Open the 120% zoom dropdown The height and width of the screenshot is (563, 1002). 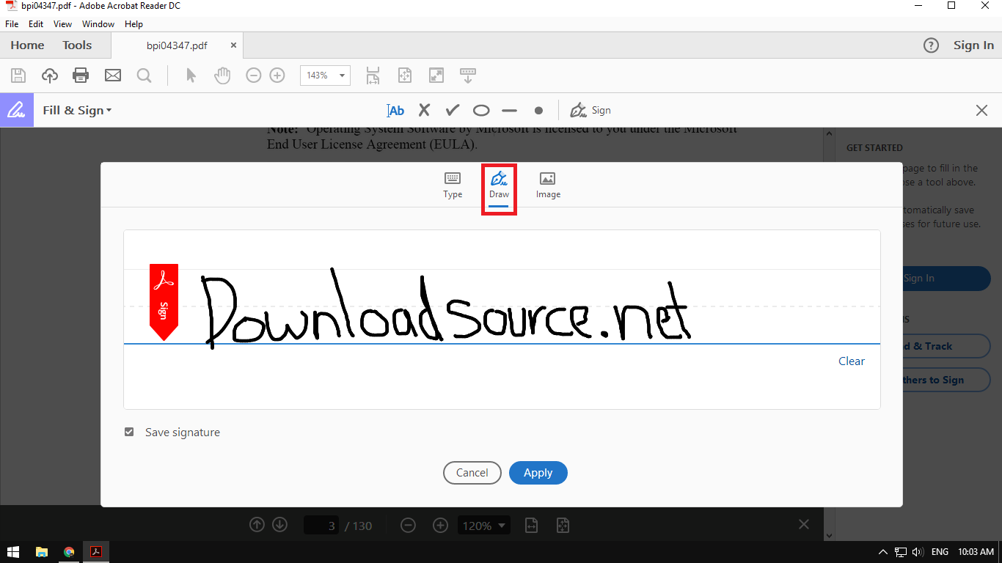483,526
